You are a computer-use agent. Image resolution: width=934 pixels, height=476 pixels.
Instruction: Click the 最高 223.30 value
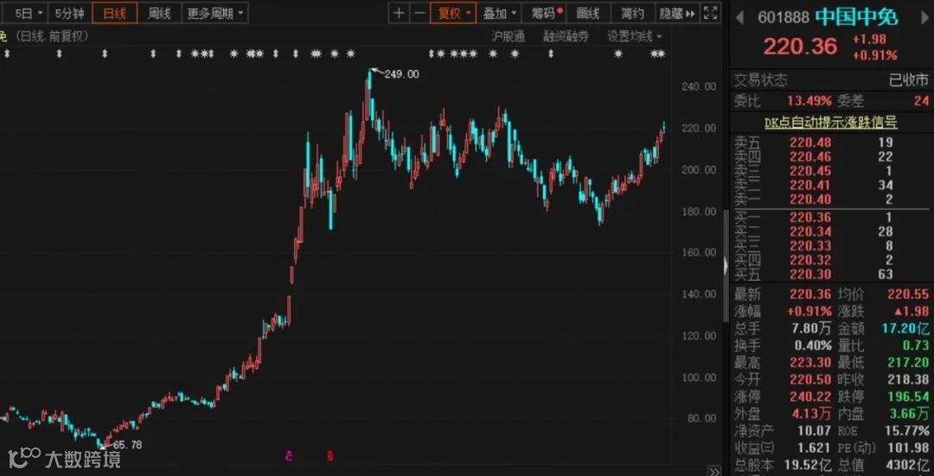coord(810,362)
